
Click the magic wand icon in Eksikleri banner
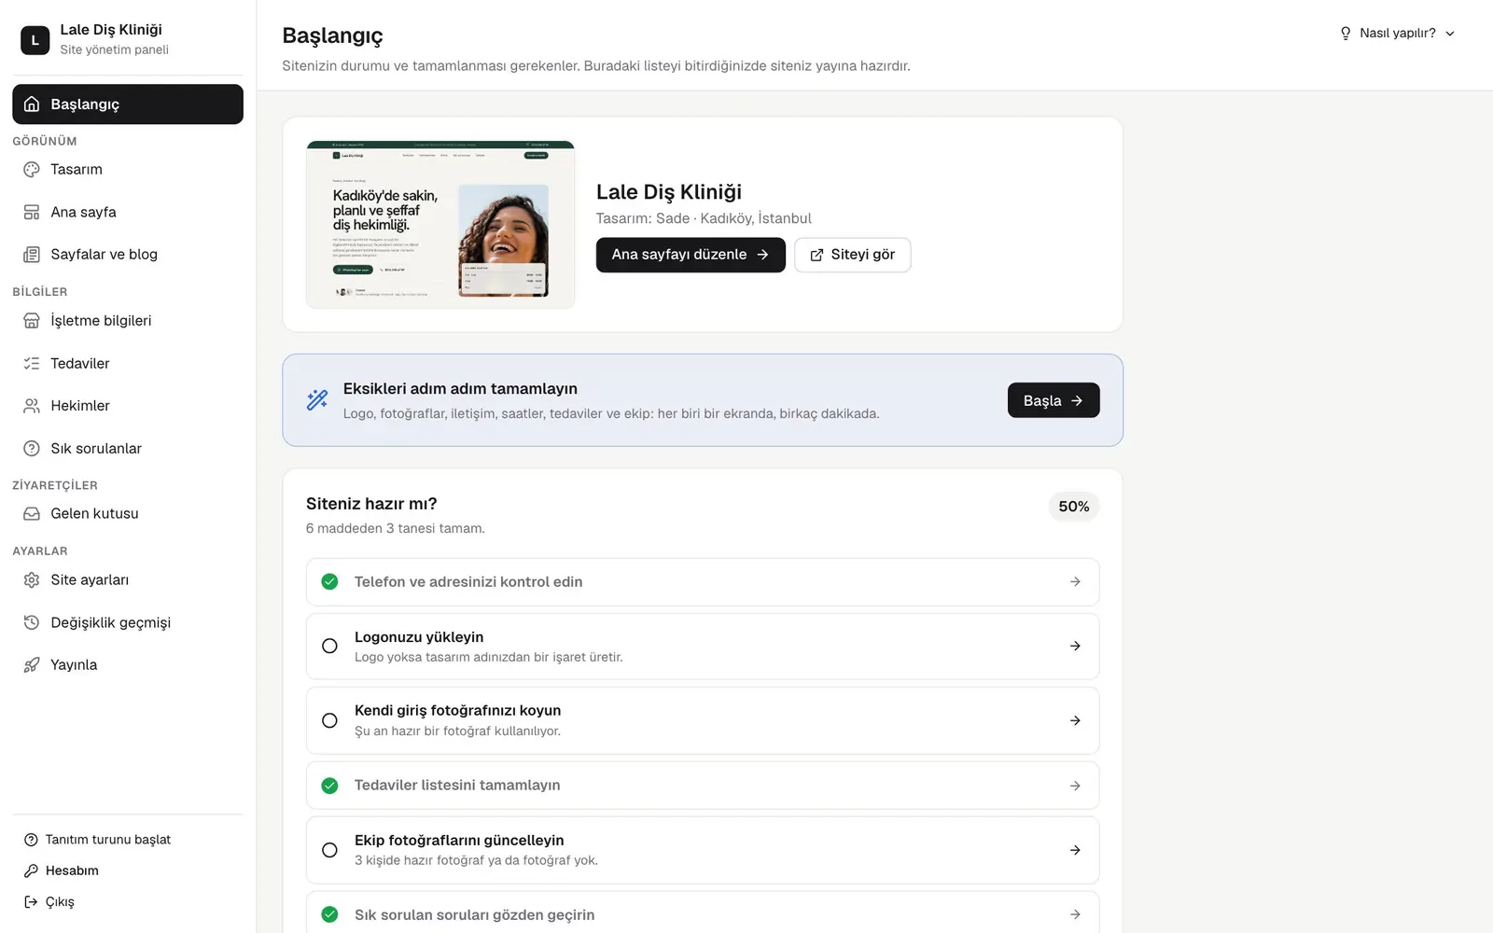pos(317,400)
